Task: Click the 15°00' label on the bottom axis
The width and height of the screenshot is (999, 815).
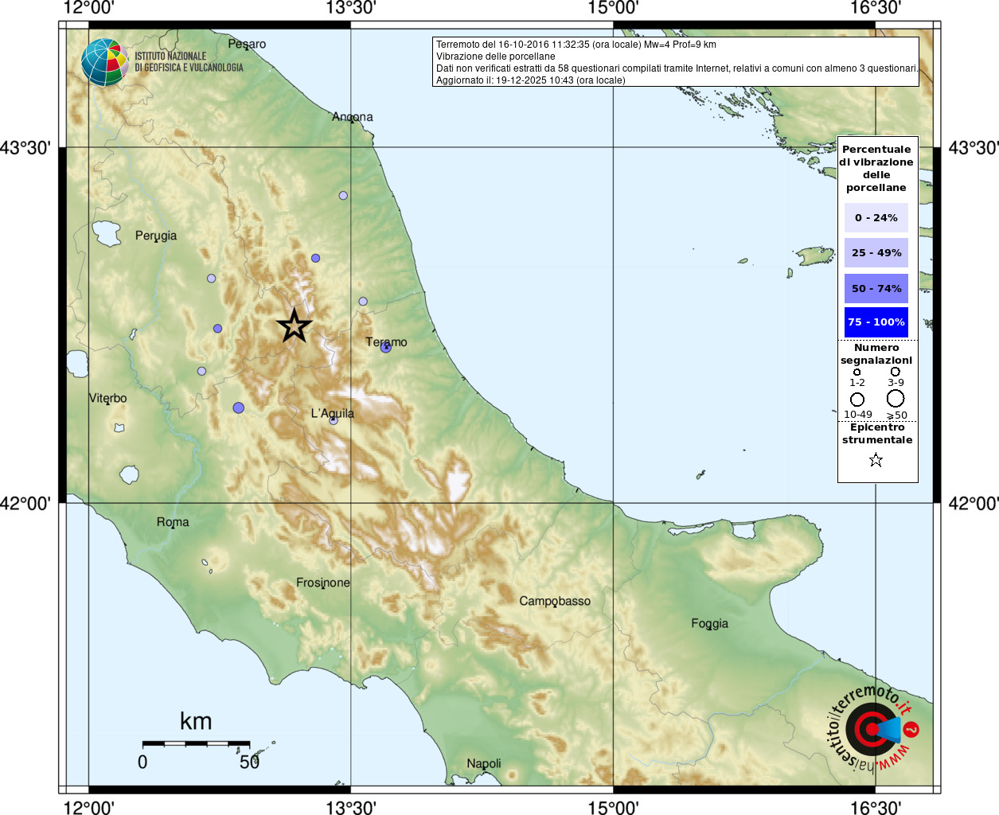Action: coord(613,807)
